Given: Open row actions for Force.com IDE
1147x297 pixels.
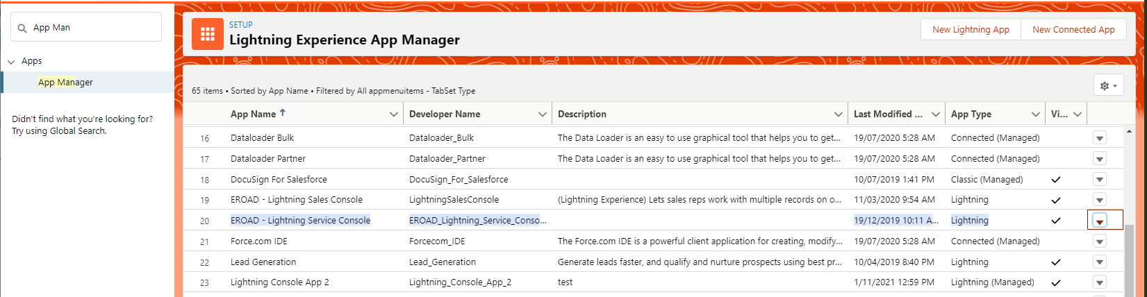Looking at the screenshot, I should click(x=1099, y=241).
